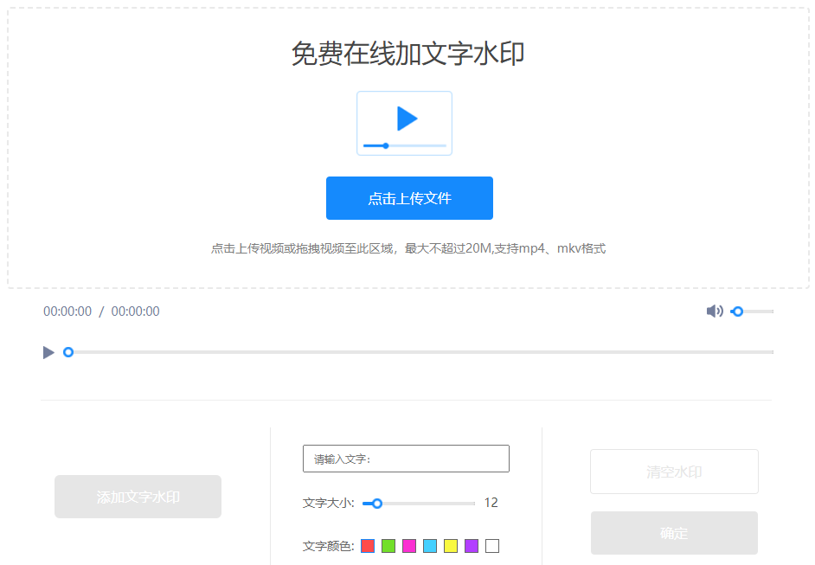Select the green text color swatch

pos(388,545)
